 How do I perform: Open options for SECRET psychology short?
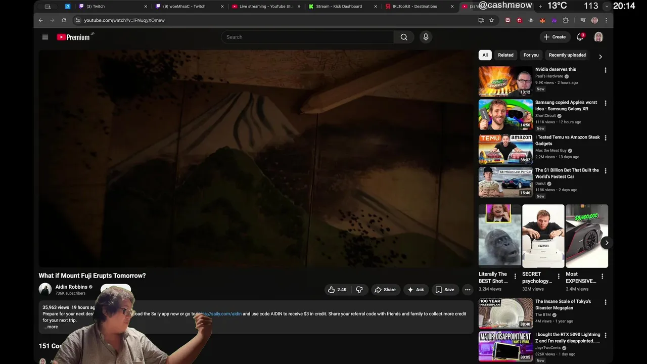coord(559,276)
